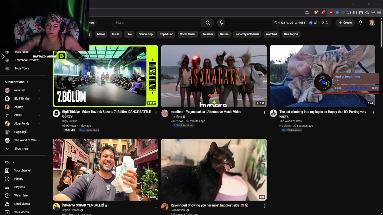Viewport: 383px width, 215px height.
Task: Open Leo AI sparkle icon
Action: pyautogui.click(x=367, y=13)
